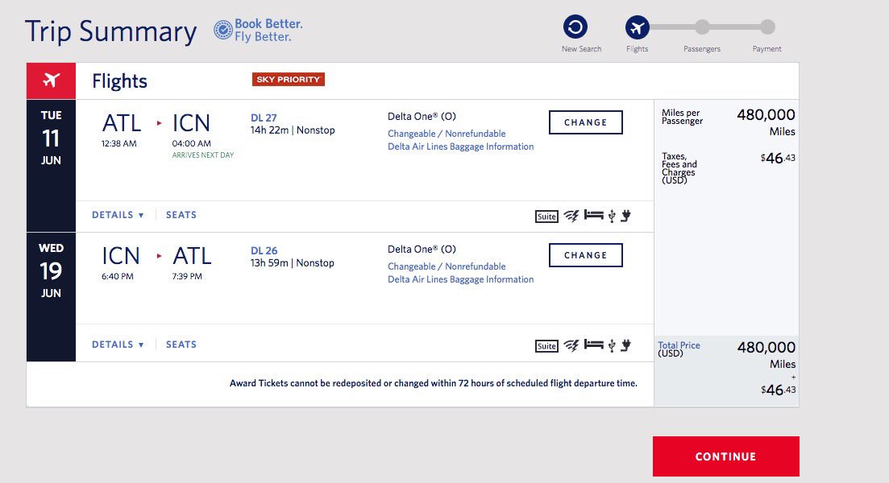Click Change button for flight DL 27
889x483 pixels.
[586, 122]
